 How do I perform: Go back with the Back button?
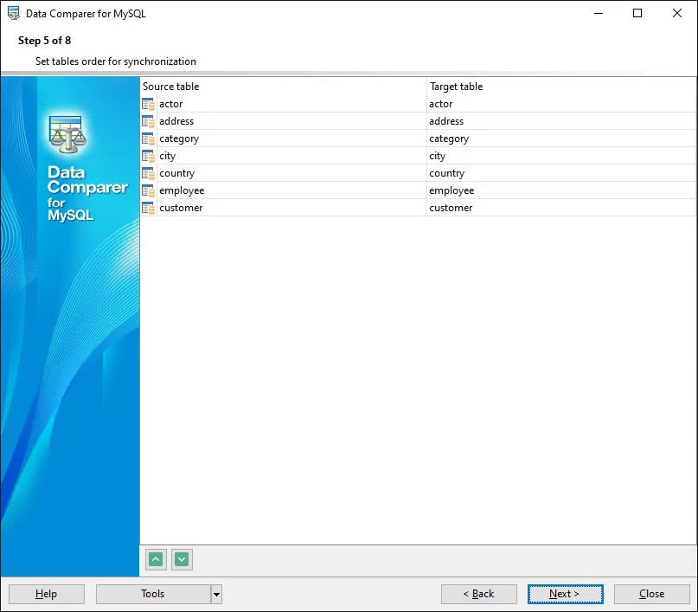click(x=478, y=594)
